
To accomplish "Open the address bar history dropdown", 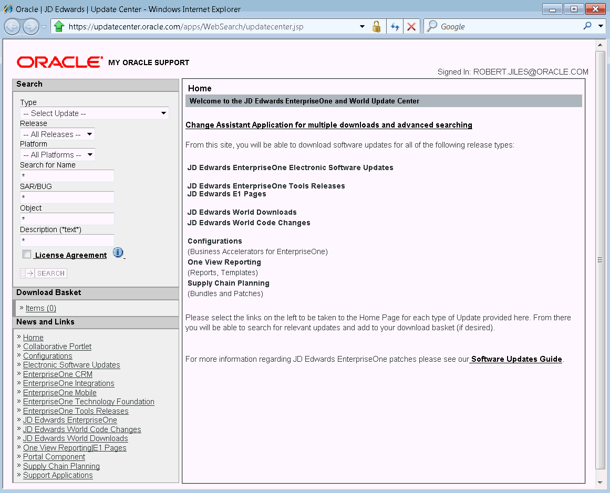I will coord(362,26).
